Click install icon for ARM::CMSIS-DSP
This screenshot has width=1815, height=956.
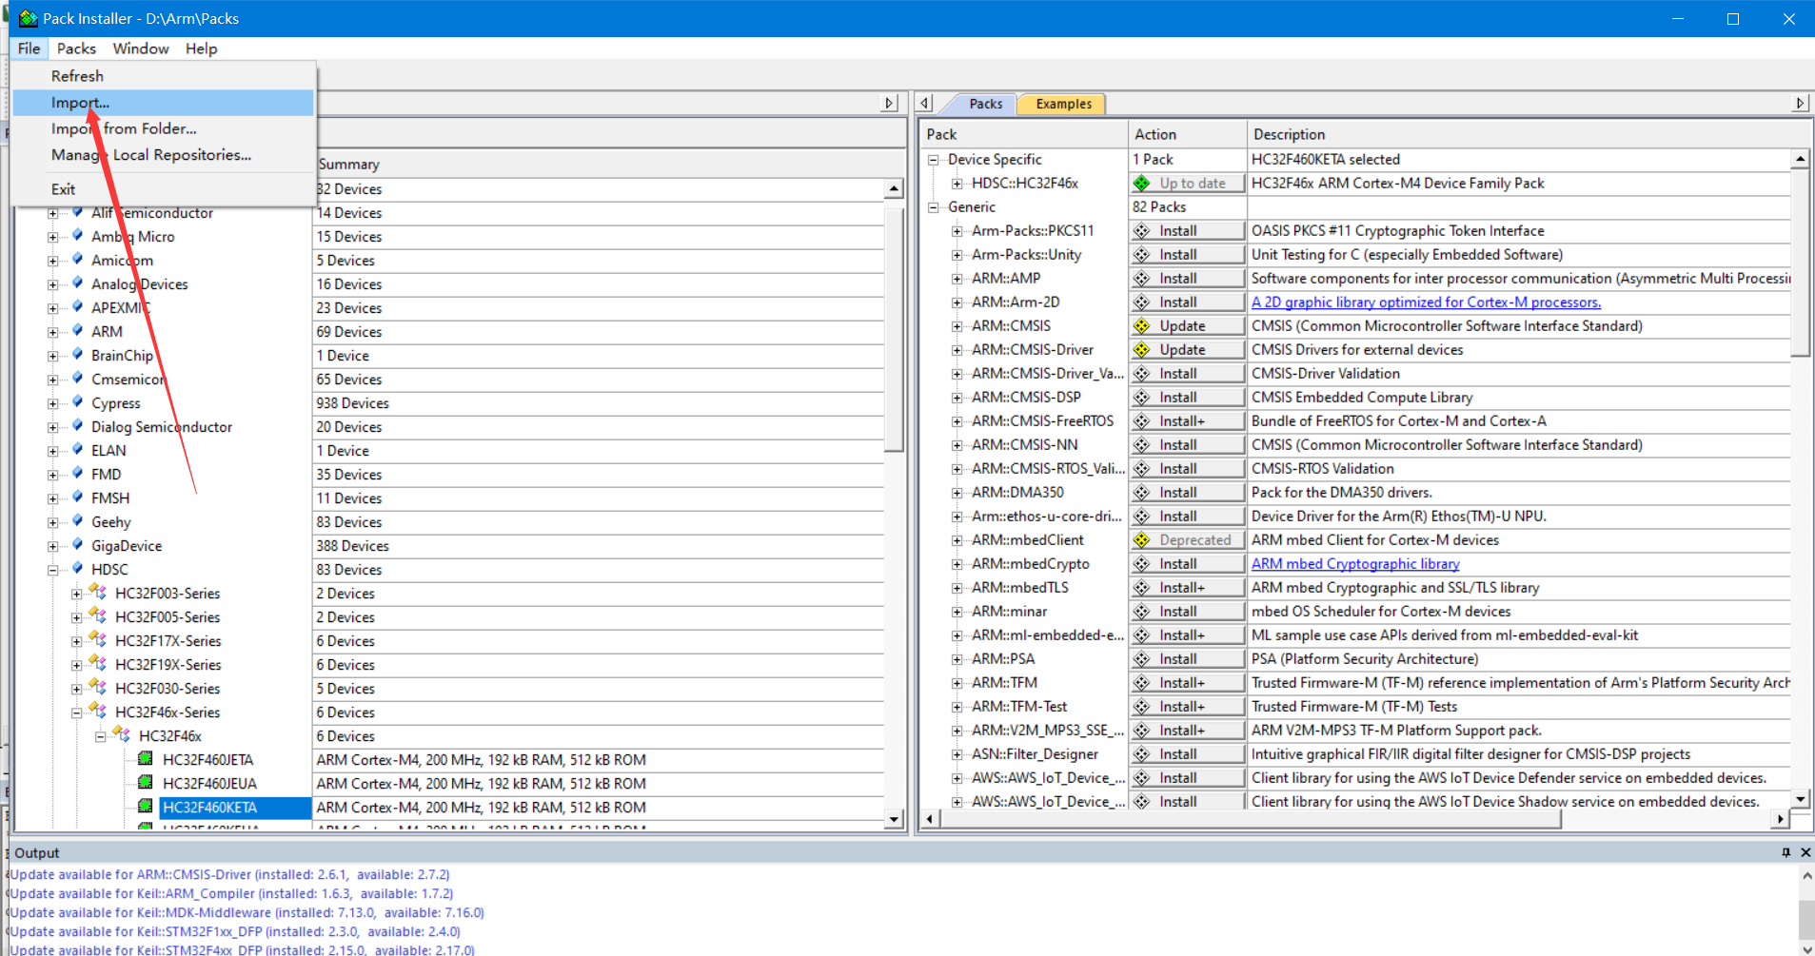click(1142, 398)
